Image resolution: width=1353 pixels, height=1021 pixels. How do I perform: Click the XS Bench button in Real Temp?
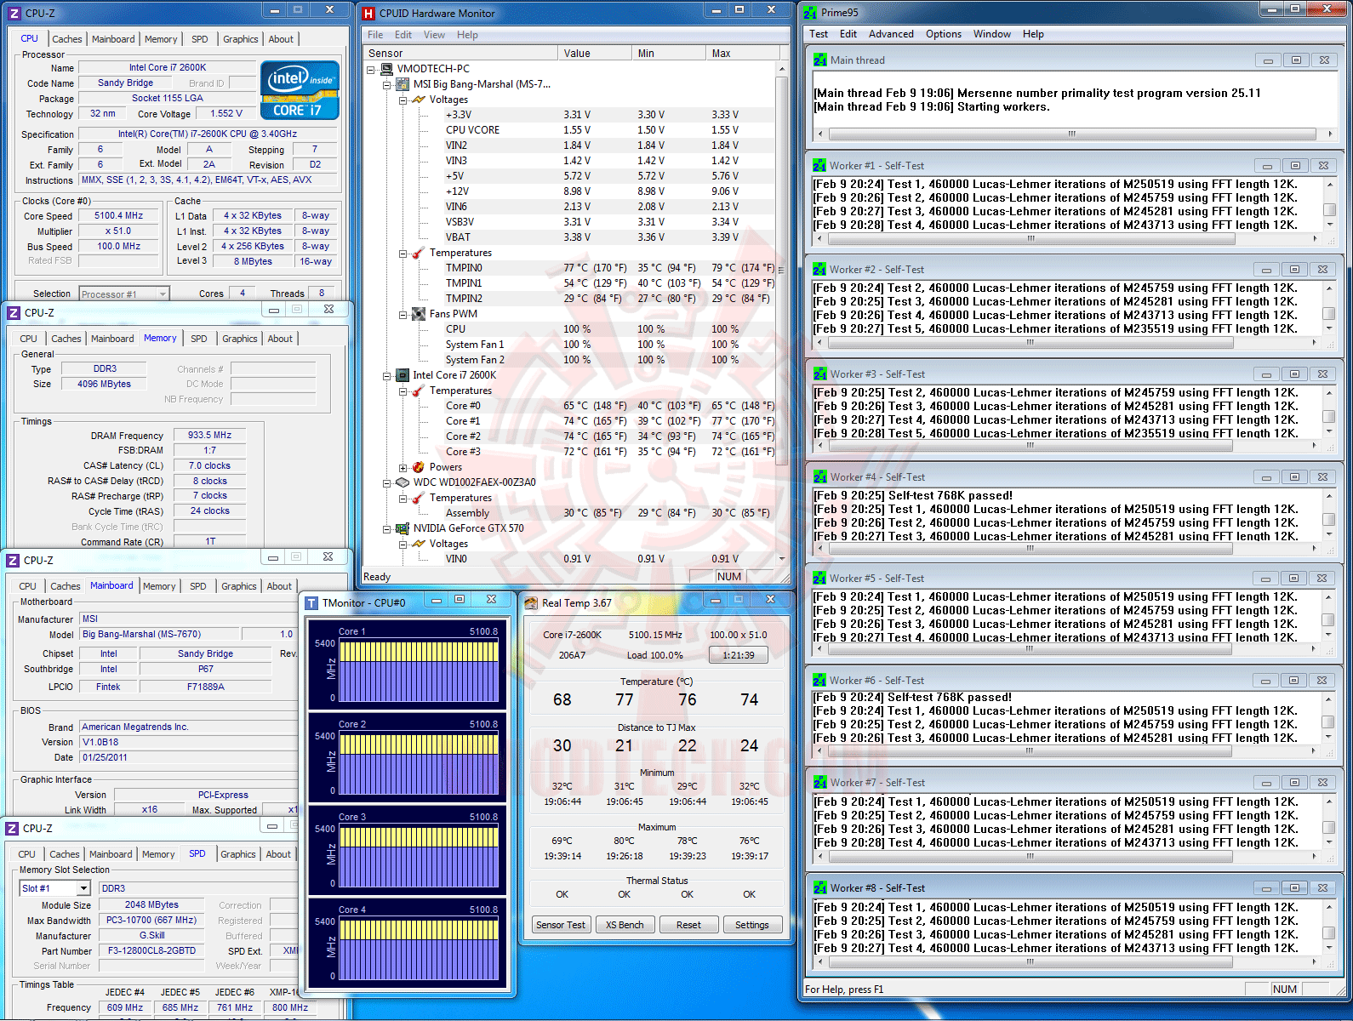point(625,925)
